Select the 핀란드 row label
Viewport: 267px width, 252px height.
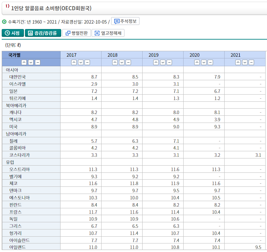click(15, 205)
